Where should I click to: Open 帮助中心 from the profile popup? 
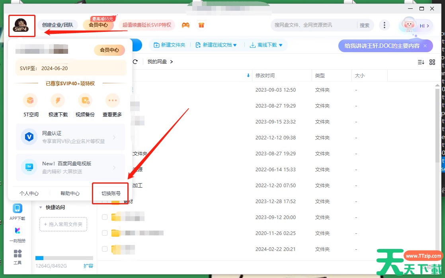70,194
